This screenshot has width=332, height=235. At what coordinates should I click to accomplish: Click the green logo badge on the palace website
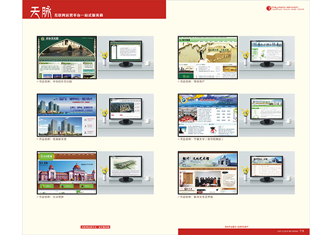pos(46,156)
